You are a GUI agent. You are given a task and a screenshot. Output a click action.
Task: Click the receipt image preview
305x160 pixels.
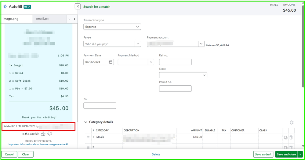coord(38,73)
